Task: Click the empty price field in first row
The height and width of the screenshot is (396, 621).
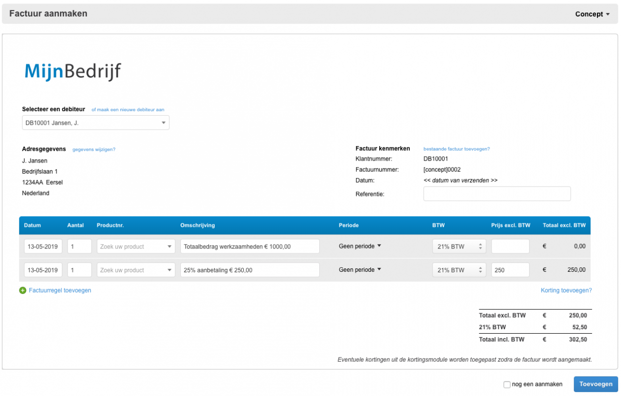Action: pyautogui.click(x=510, y=246)
